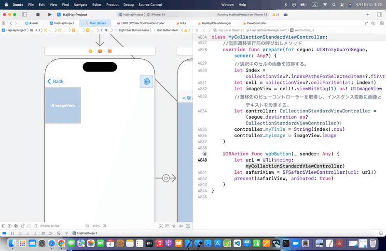The width and height of the screenshot is (386, 251).
Task: Toggle the document outline in storyboard
Action: tap(3, 225)
